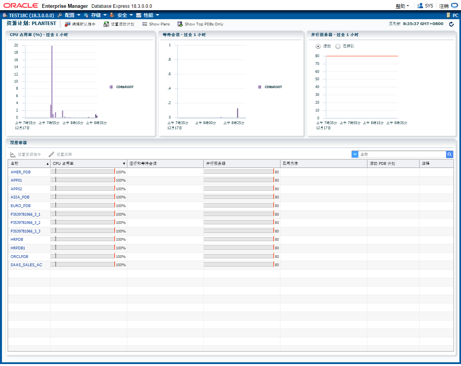Open the AMER_PDB container link
Image resolution: width=461 pixels, height=366 pixels.
click(x=21, y=172)
